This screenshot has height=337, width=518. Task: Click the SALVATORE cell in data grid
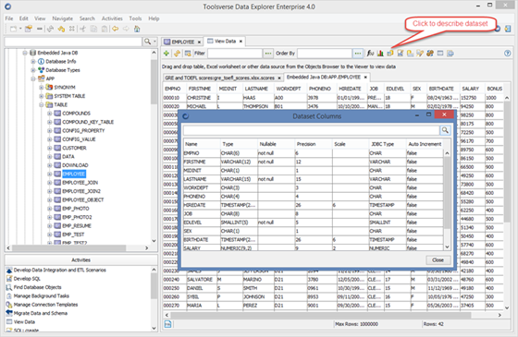point(200,280)
